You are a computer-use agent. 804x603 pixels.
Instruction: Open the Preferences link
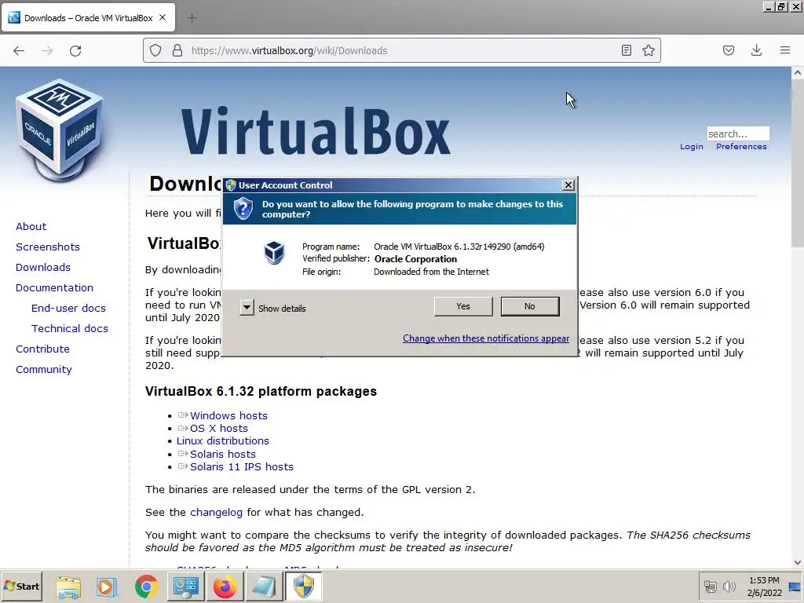pyautogui.click(x=741, y=147)
